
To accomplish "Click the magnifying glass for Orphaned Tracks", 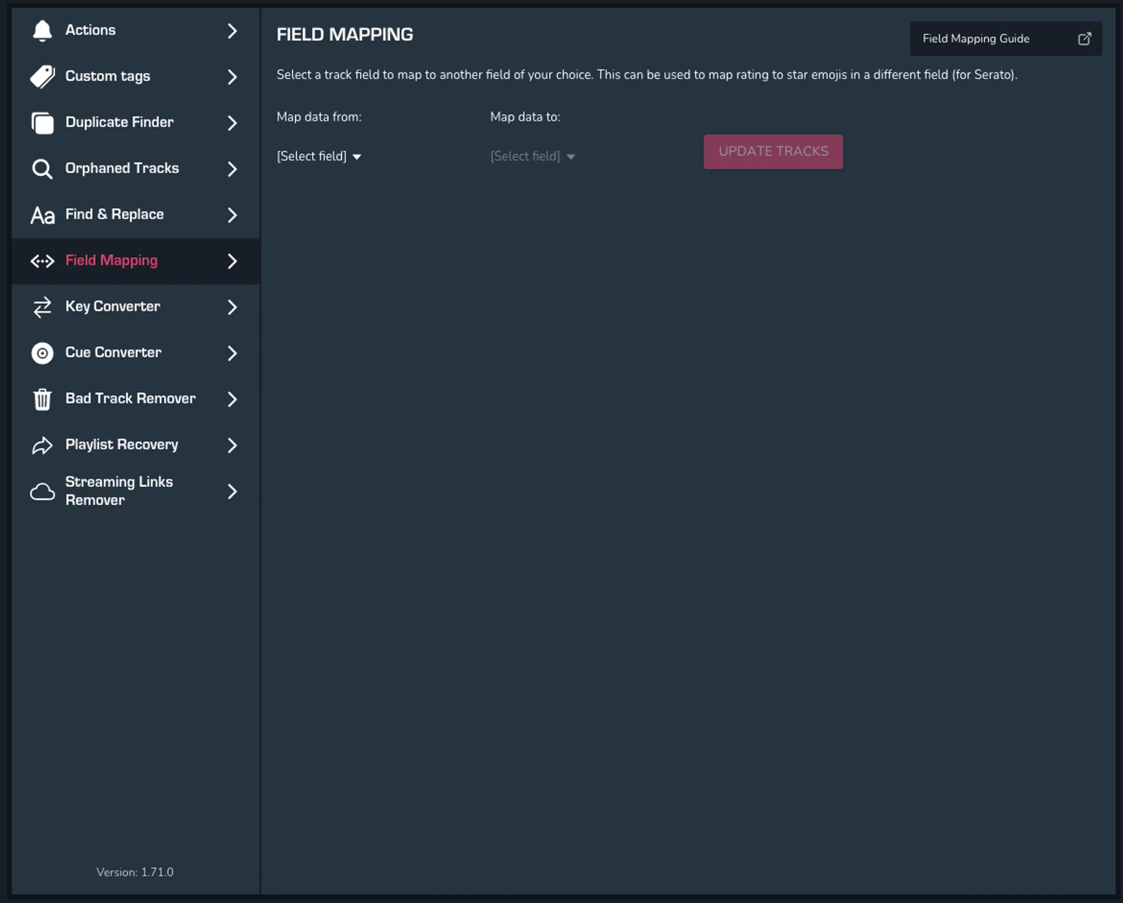I will point(42,169).
